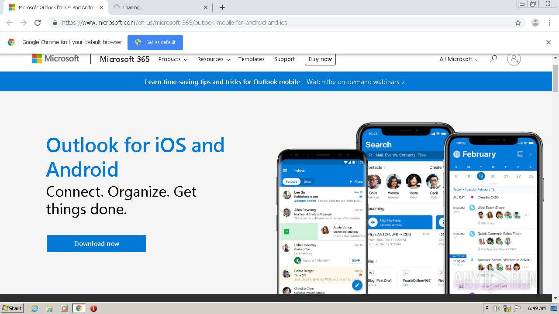This screenshot has width=559, height=314.
Task: Switch to the Loading tab
Action: coord(159,7)
